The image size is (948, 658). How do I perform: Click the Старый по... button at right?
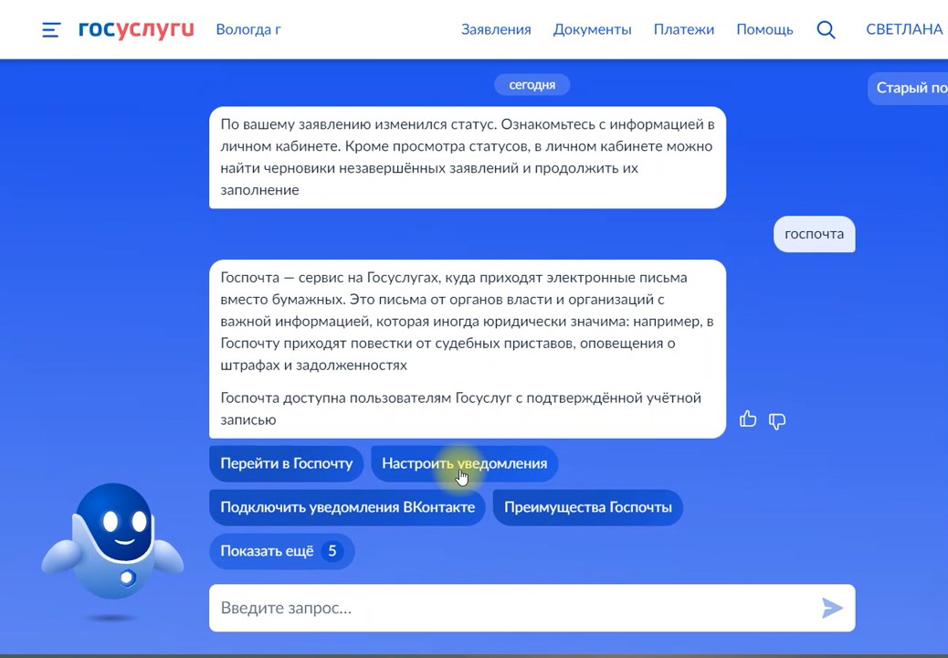tap(910, 88)
